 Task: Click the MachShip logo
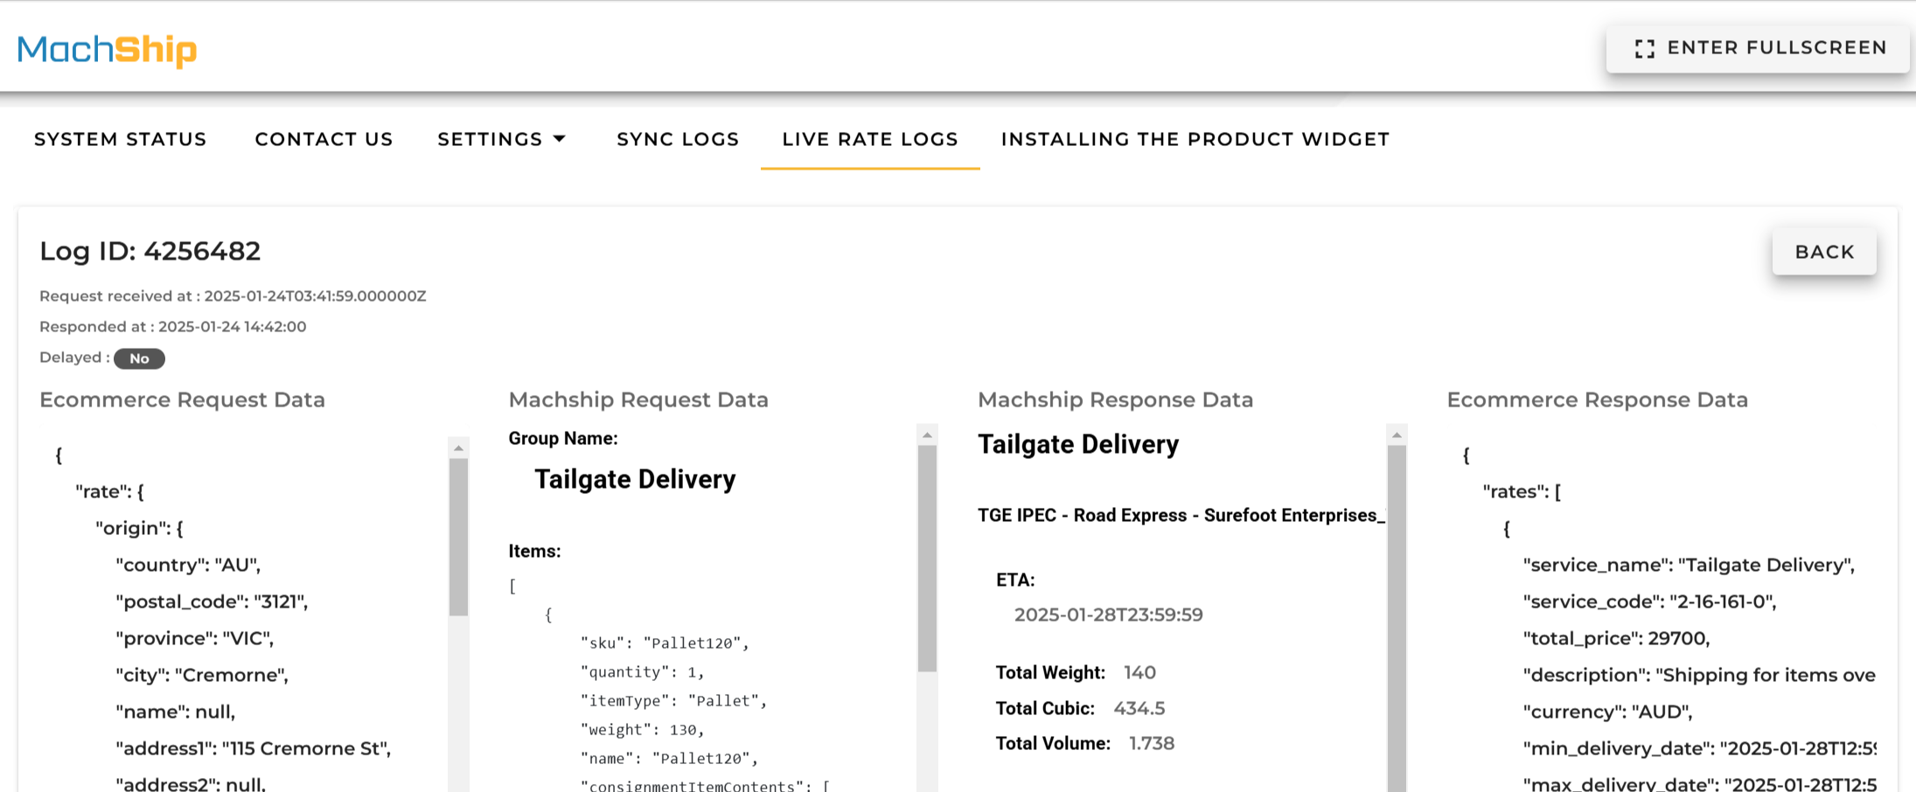click(x=107, y=51)
